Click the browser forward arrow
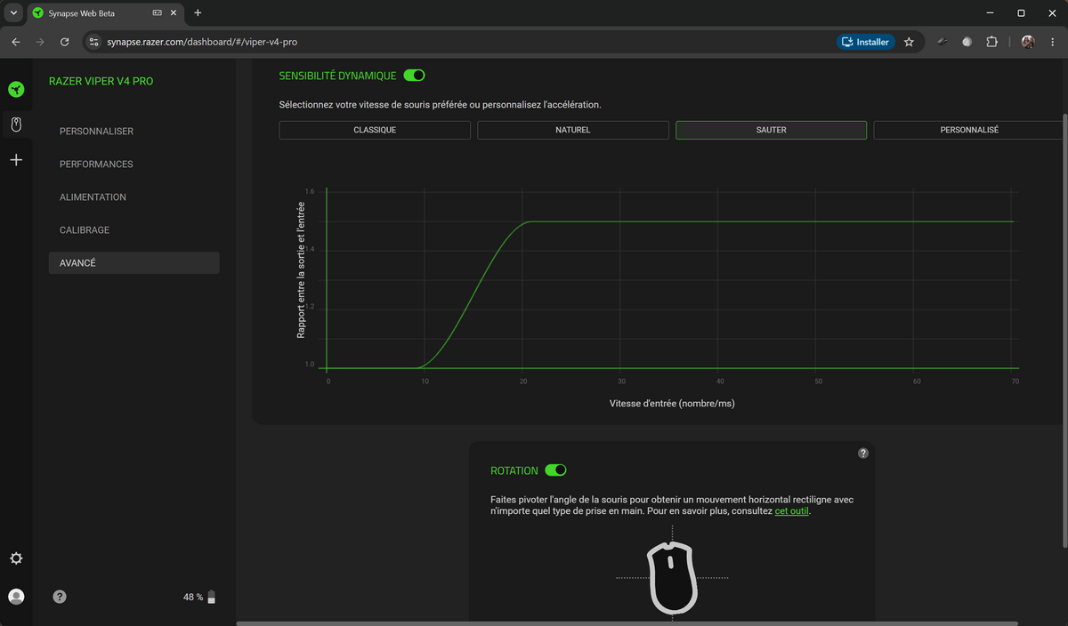This screenshot has height=626, width=1068. tap(40, 42)
